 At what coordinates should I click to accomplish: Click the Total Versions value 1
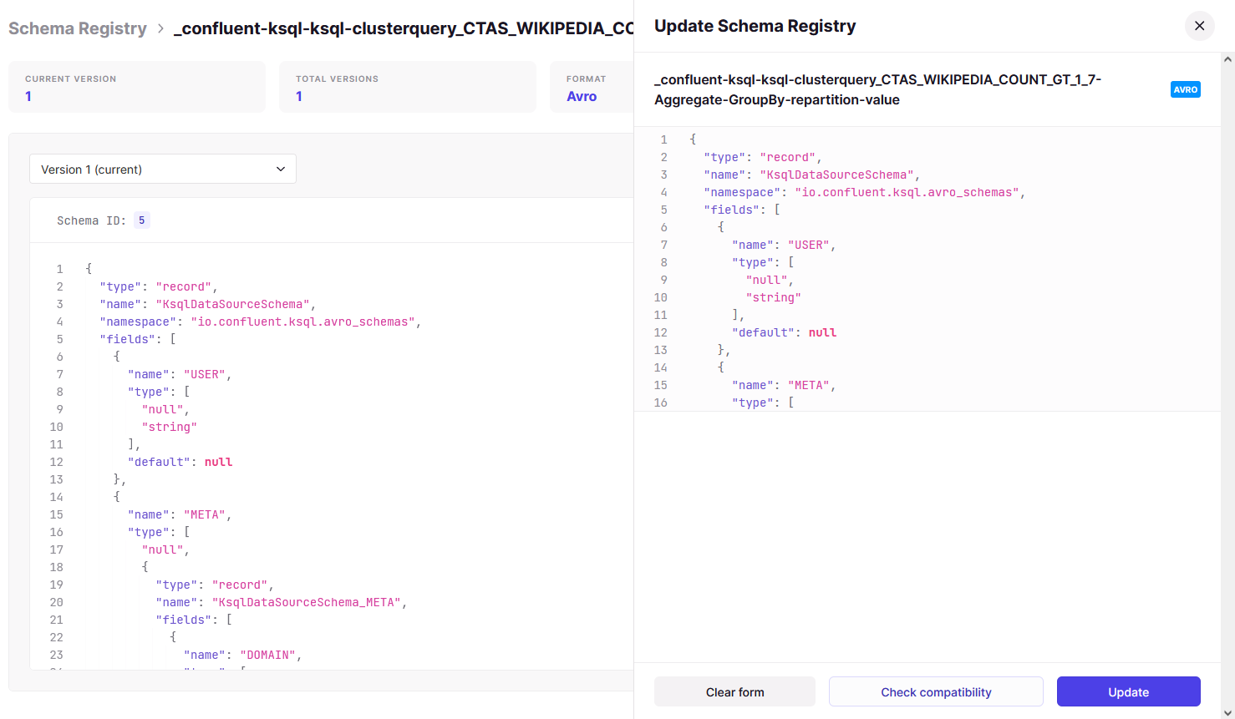[x=299, y=96]
